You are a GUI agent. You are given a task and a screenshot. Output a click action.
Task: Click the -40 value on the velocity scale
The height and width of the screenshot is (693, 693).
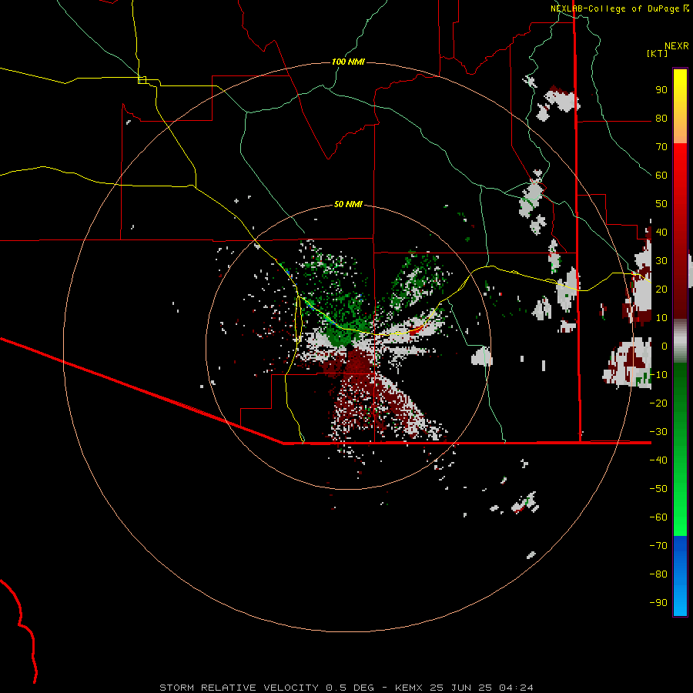[x=658, y=460]
